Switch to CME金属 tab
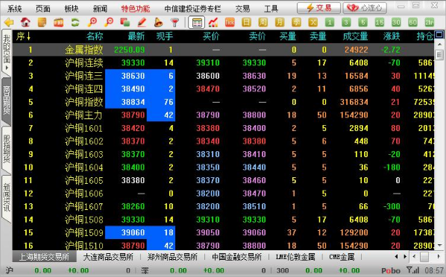 tap(342, 257)
